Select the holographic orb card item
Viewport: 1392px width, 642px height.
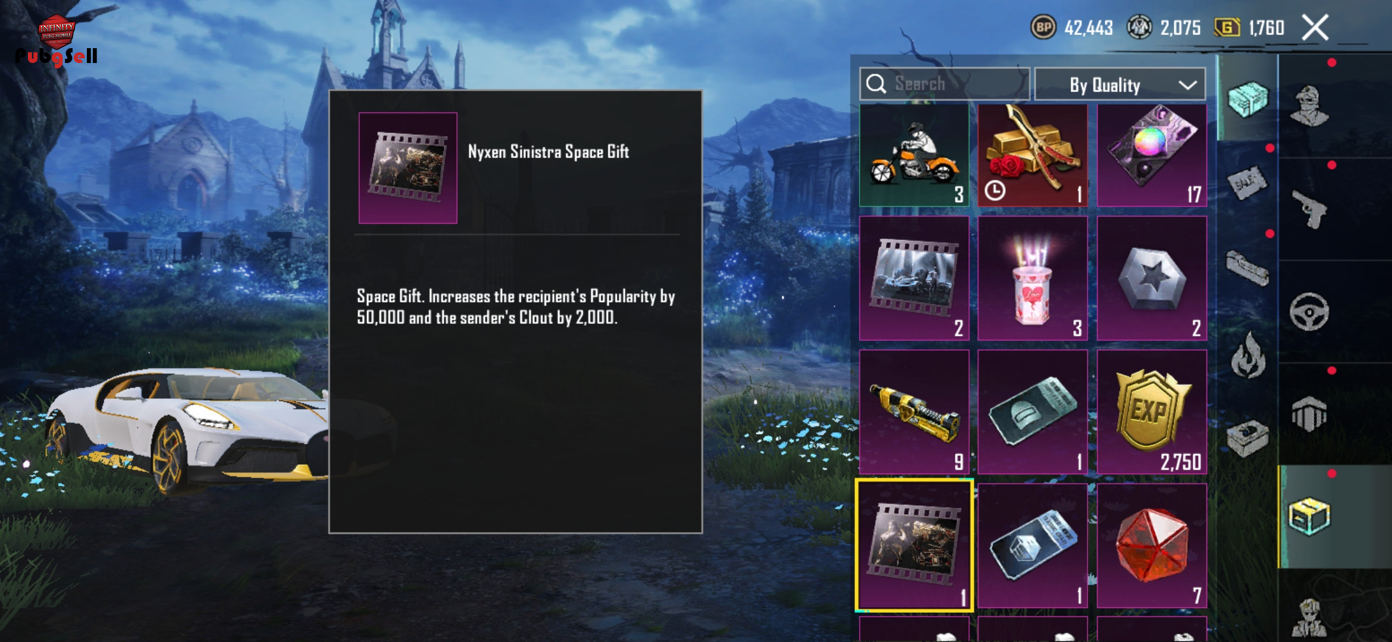point(1152,156)
